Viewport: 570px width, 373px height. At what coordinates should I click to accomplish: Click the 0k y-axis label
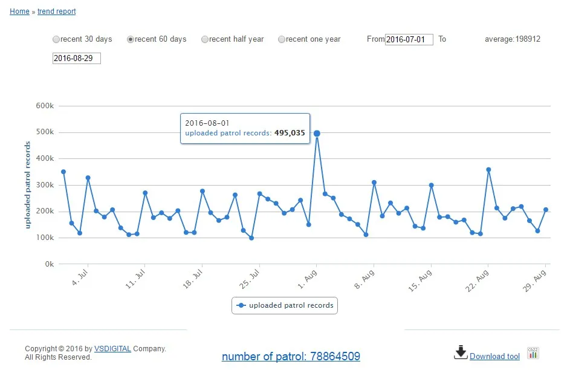50,264
